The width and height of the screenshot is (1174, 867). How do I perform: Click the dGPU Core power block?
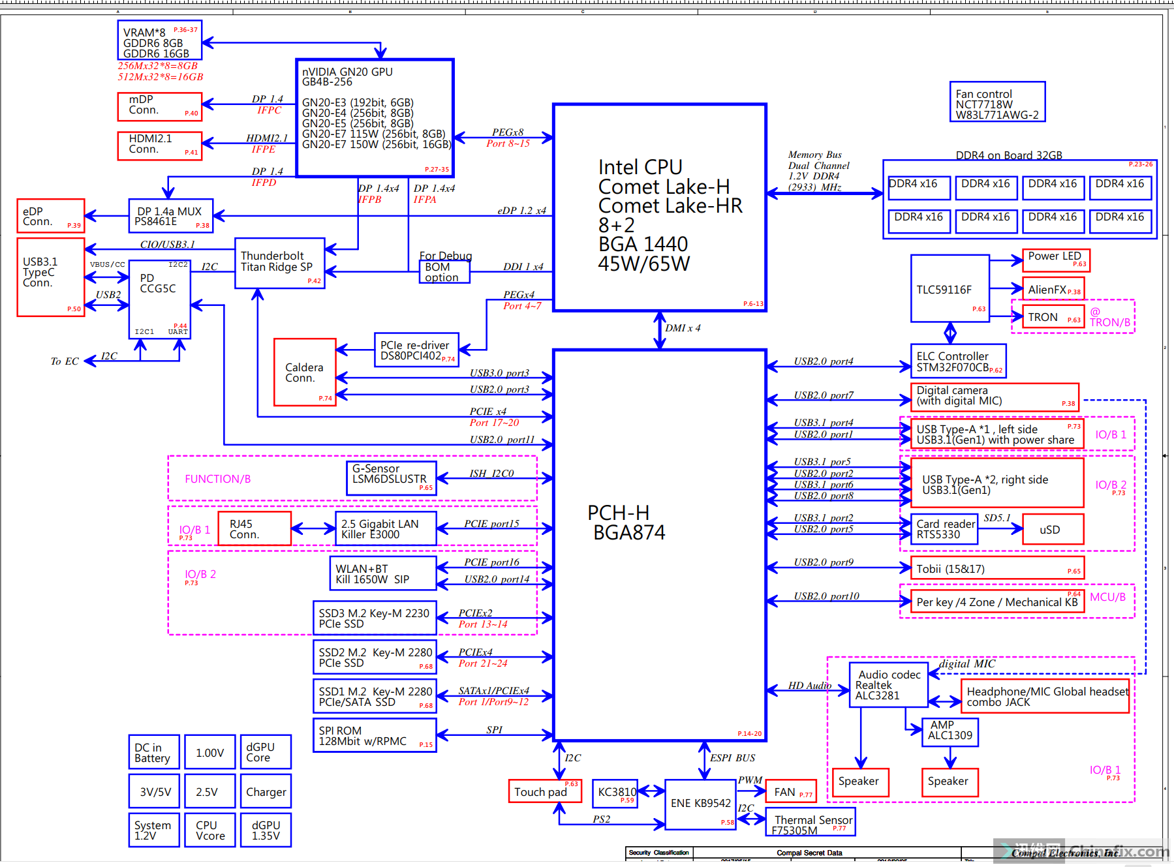[266, 752]
